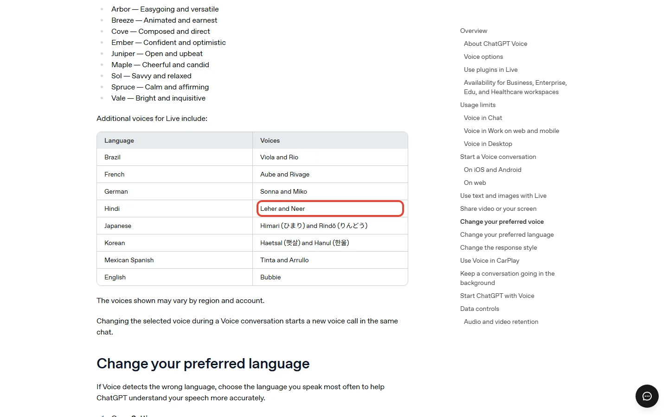The width and height of the screenshot is (668, 417).
Task: Select the On web outline link
Action: click(475, 183)
